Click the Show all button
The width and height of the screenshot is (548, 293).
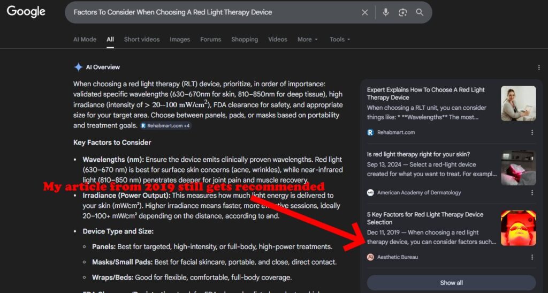pyautogui.click(x=451, y=283)
